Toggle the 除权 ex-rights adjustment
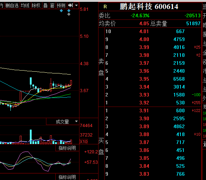The image size is (206, 180). [36, 5]
